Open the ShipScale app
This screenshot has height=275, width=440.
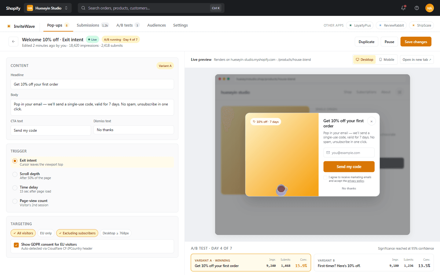pyautogui.click(x=421, y=25)
